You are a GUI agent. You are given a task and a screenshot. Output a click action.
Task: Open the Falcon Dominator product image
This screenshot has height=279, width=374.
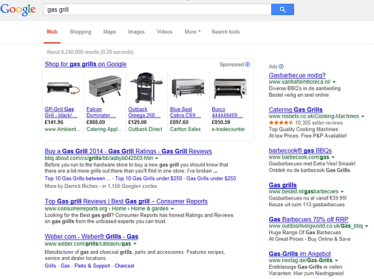pyautogui.click(x=105, y=88)
